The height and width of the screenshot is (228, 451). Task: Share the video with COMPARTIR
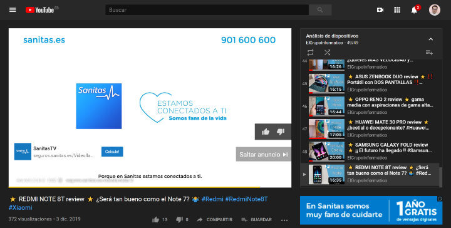215,220
